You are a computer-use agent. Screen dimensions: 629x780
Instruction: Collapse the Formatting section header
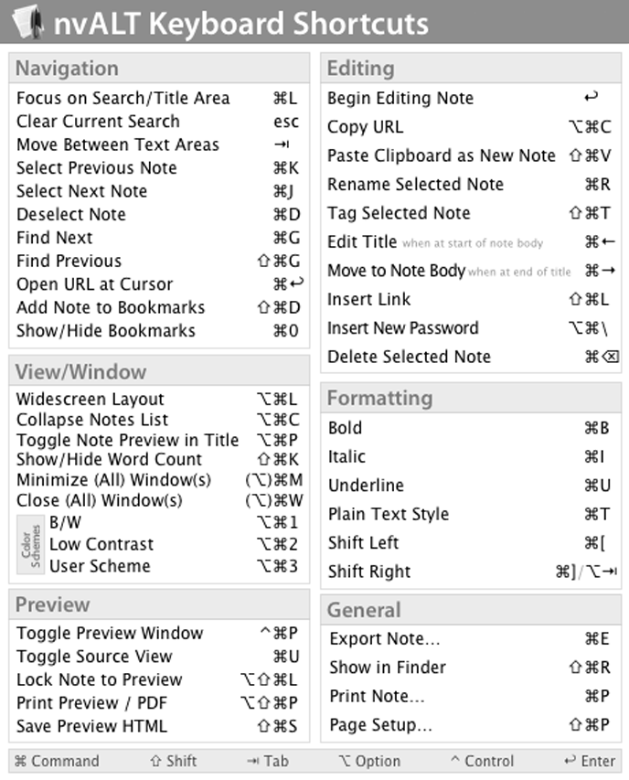(379, 398)
